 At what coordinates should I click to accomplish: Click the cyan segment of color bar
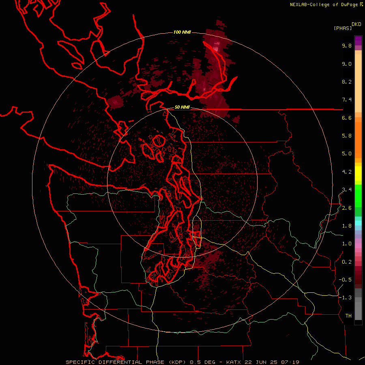point(358,223)
